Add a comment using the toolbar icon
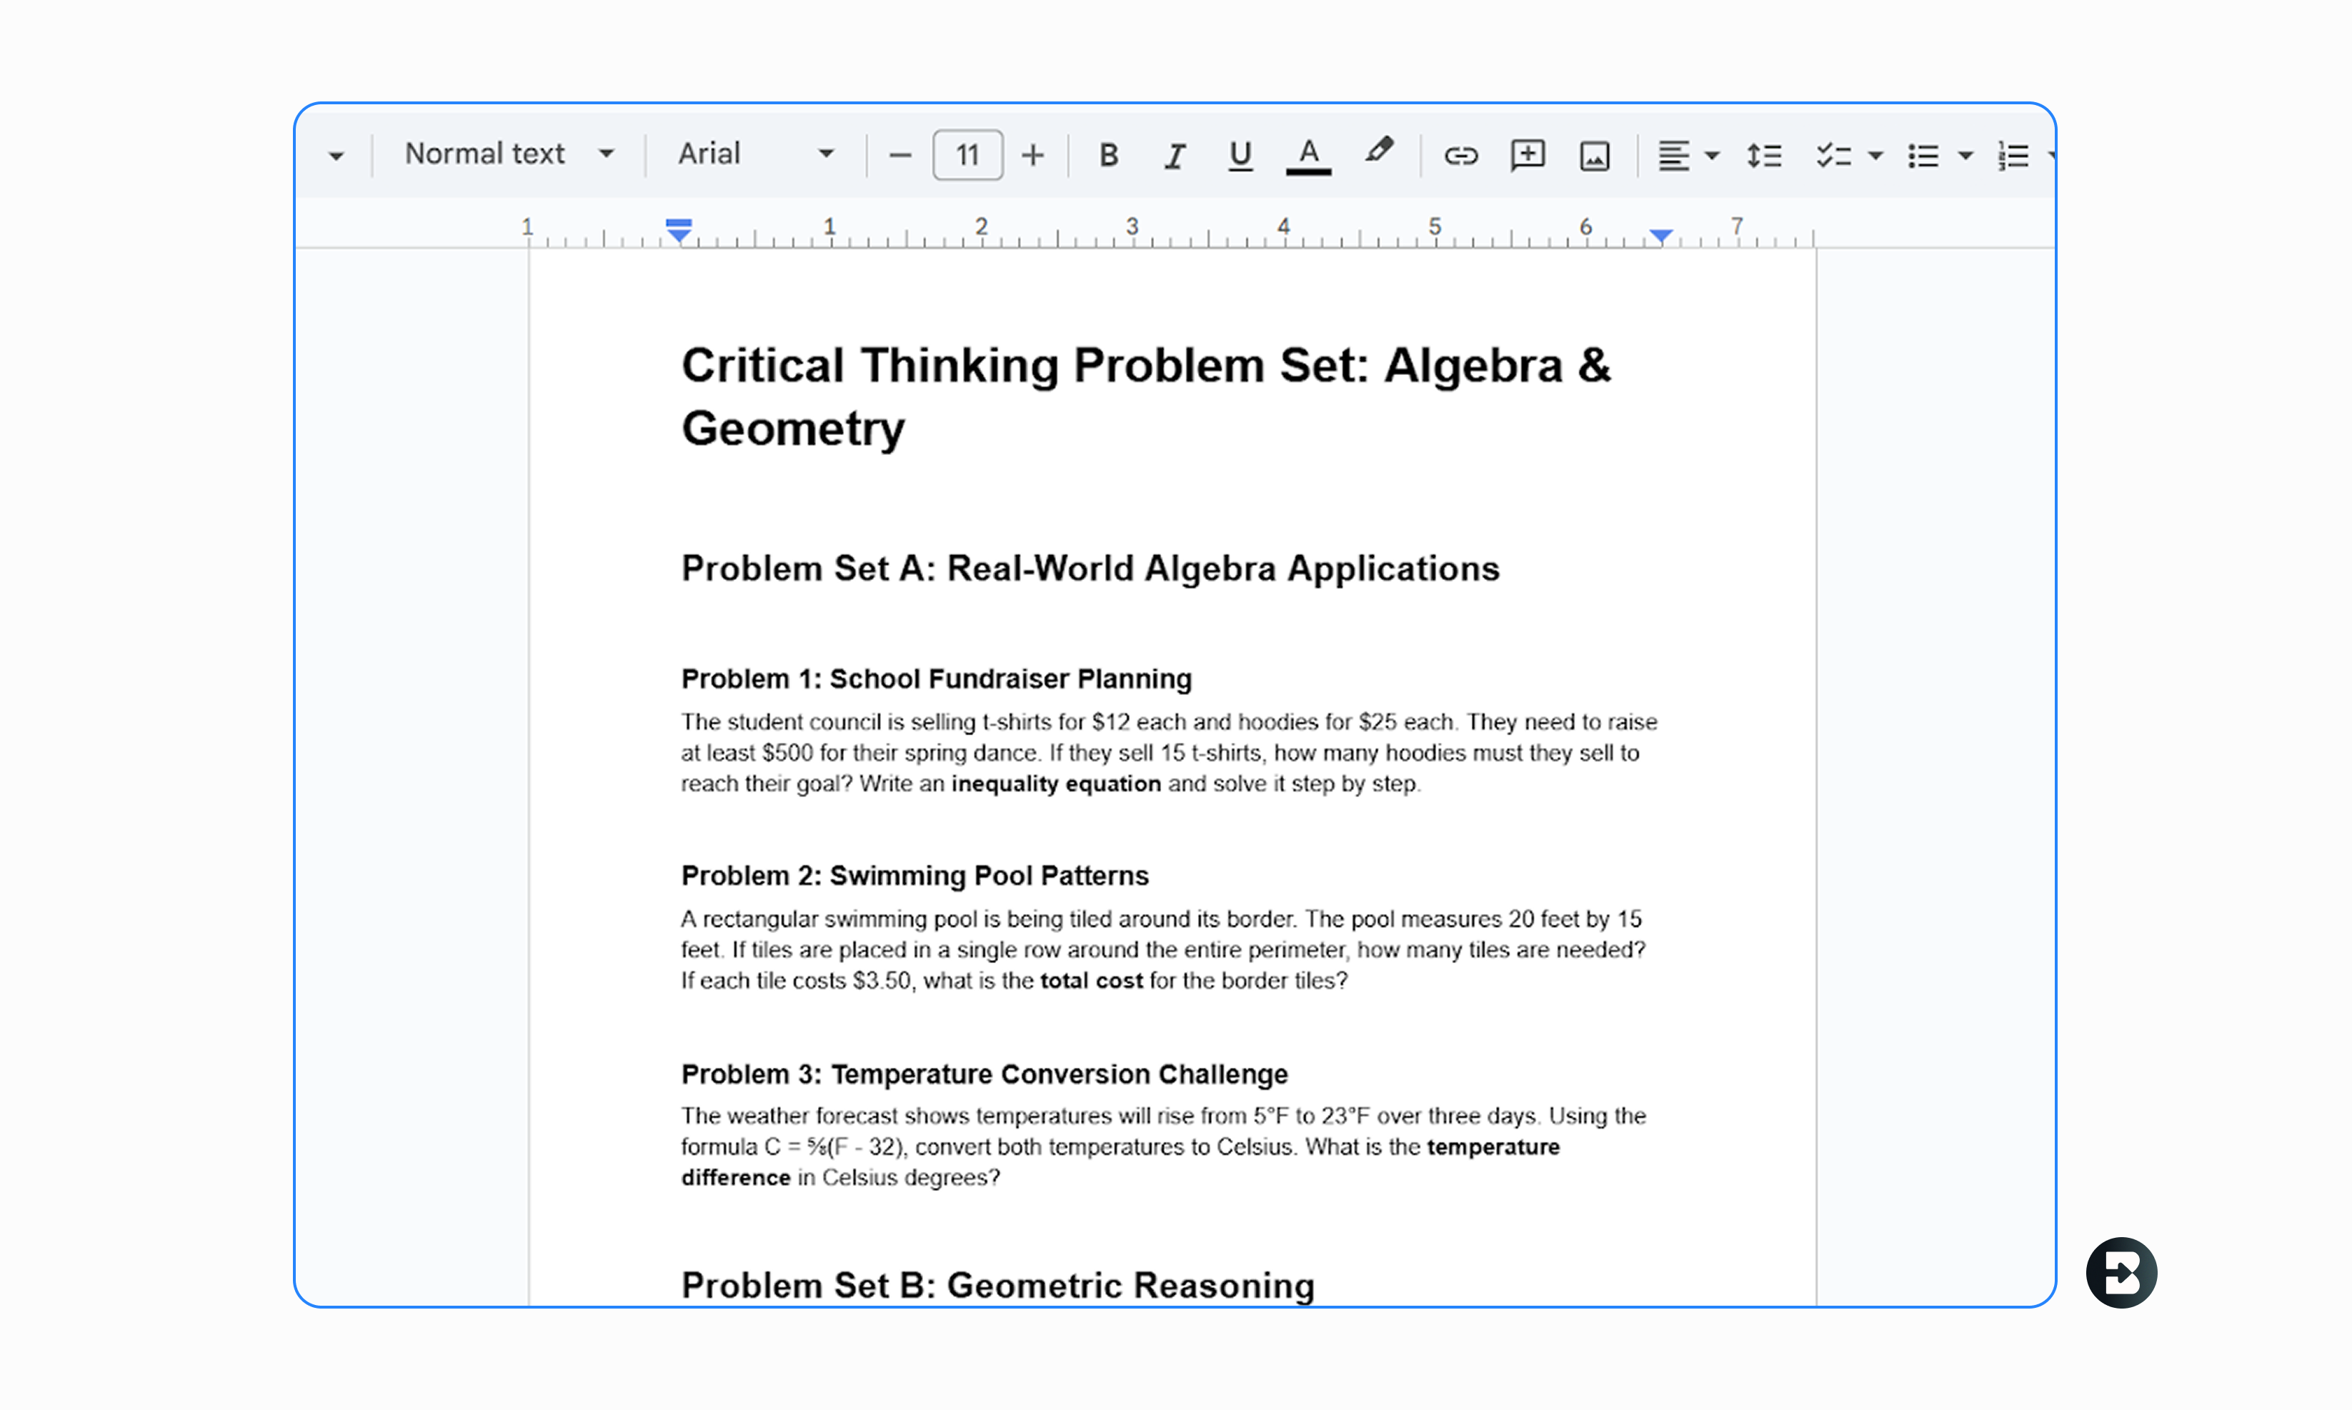 pos(1527,155)
